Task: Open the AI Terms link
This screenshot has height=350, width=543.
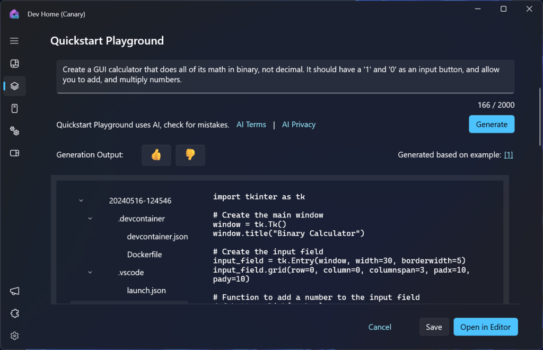Action: (251, 124)
